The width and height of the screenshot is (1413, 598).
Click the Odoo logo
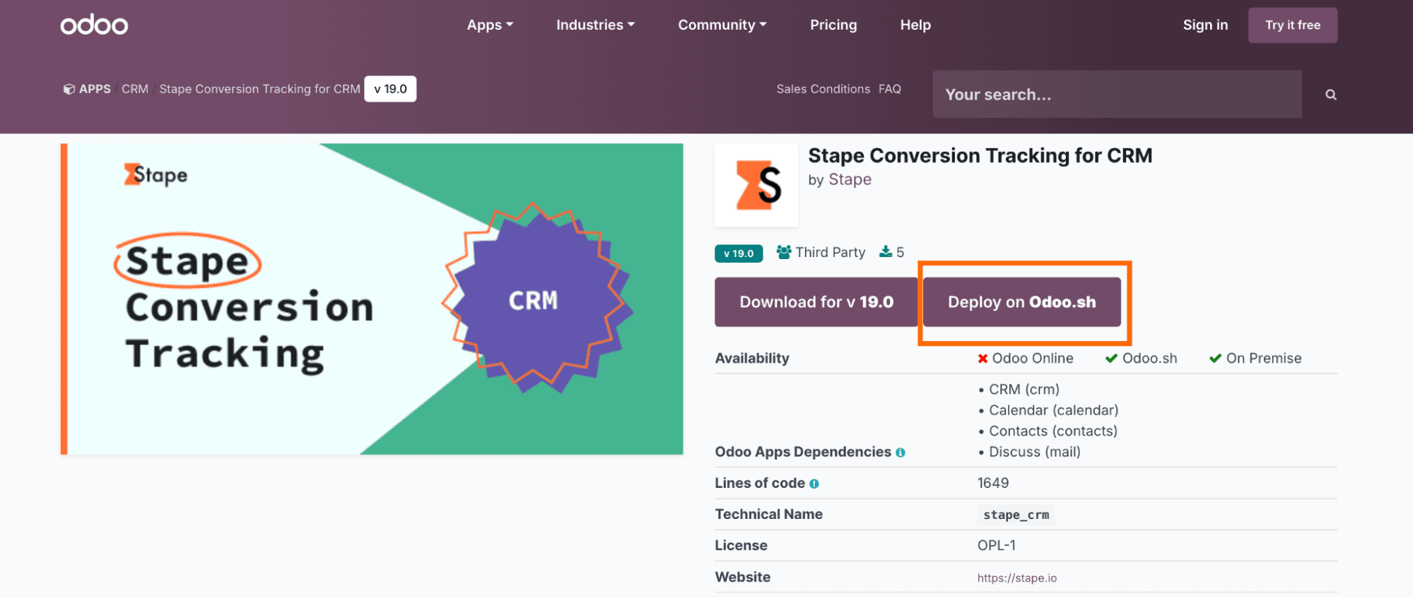[x=94, y=25]
